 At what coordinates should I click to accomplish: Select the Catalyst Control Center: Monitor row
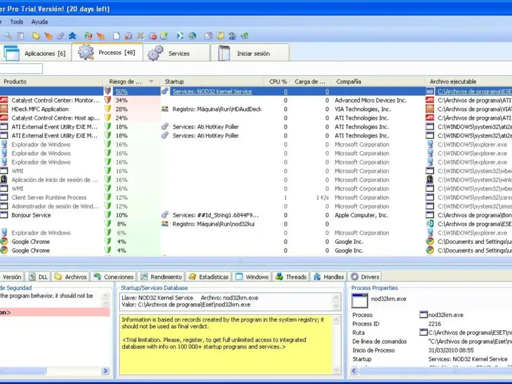click(256, 100)
